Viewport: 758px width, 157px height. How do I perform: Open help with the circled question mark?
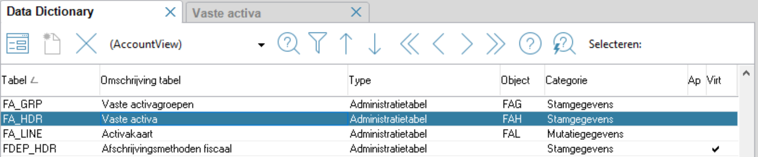pyautogui.click(x=530, y=44)
